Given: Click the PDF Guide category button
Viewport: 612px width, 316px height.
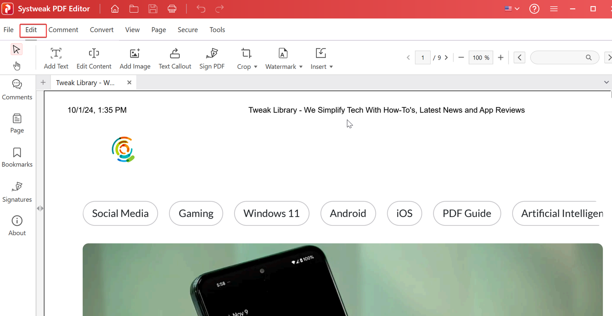Looking at the screenshot, I should 467,213.
